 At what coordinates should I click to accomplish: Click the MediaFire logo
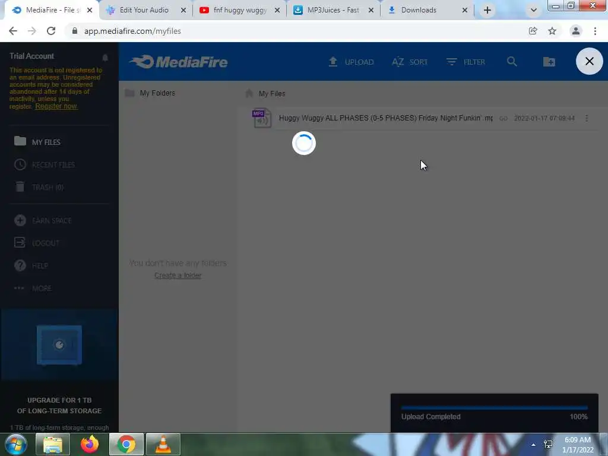pos(179,62)
